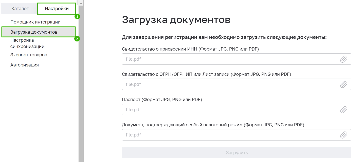Click the paperclip for the tax regime document
This screenshot has width=363, height=162.
343,135
